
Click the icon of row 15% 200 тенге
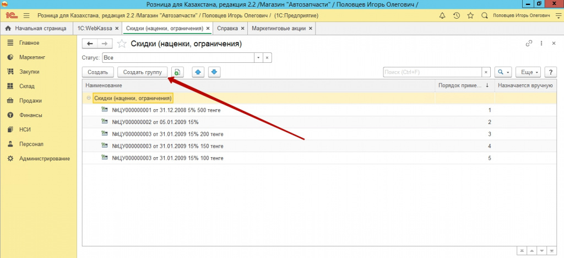105,134
